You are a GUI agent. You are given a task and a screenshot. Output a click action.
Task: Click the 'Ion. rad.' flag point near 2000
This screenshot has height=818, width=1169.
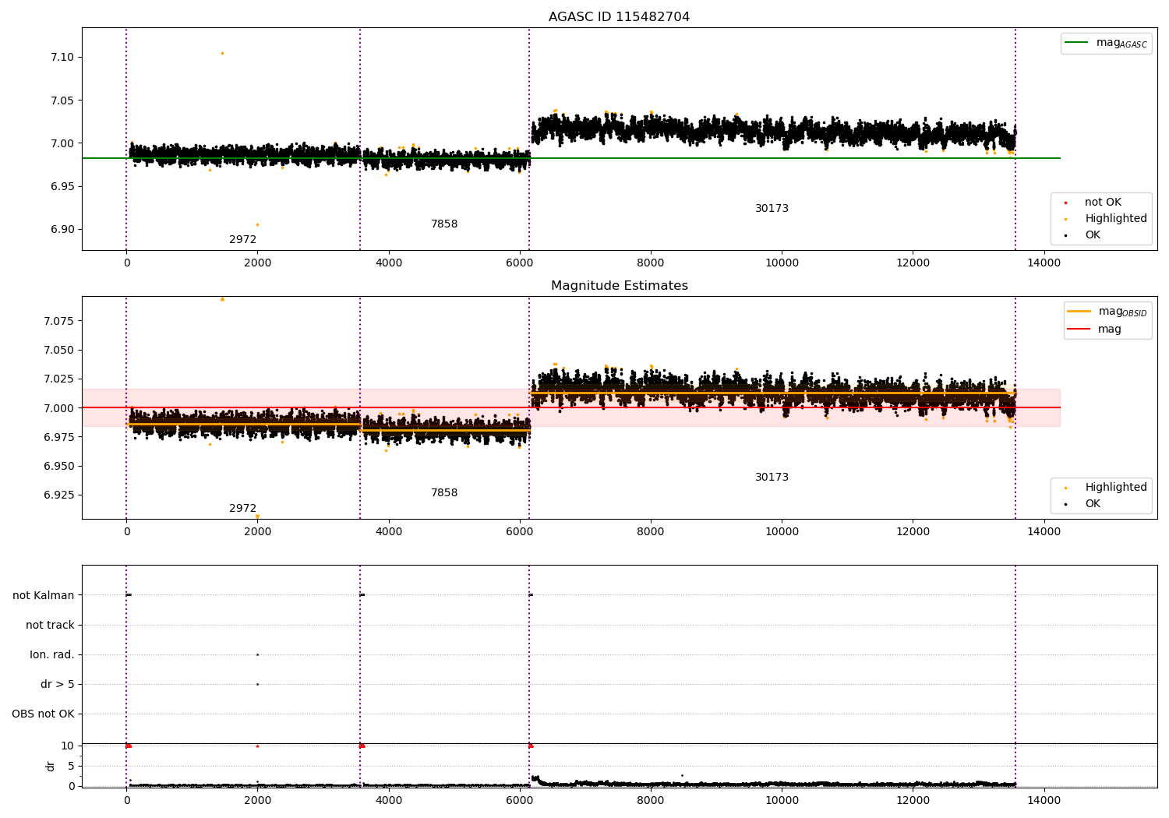point(257,655)
